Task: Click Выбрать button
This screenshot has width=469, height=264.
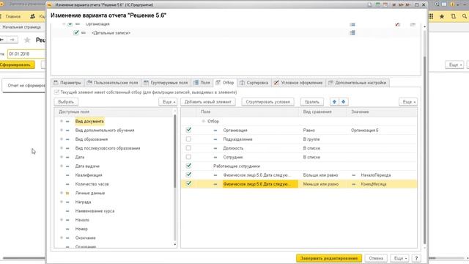Action: 66,102
